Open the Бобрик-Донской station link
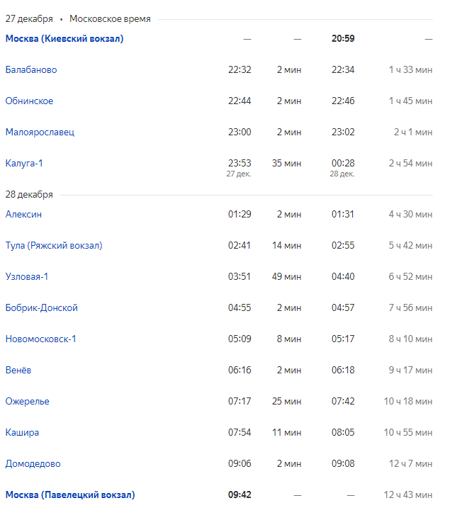 pyautogui.click(x=42, y=308)
